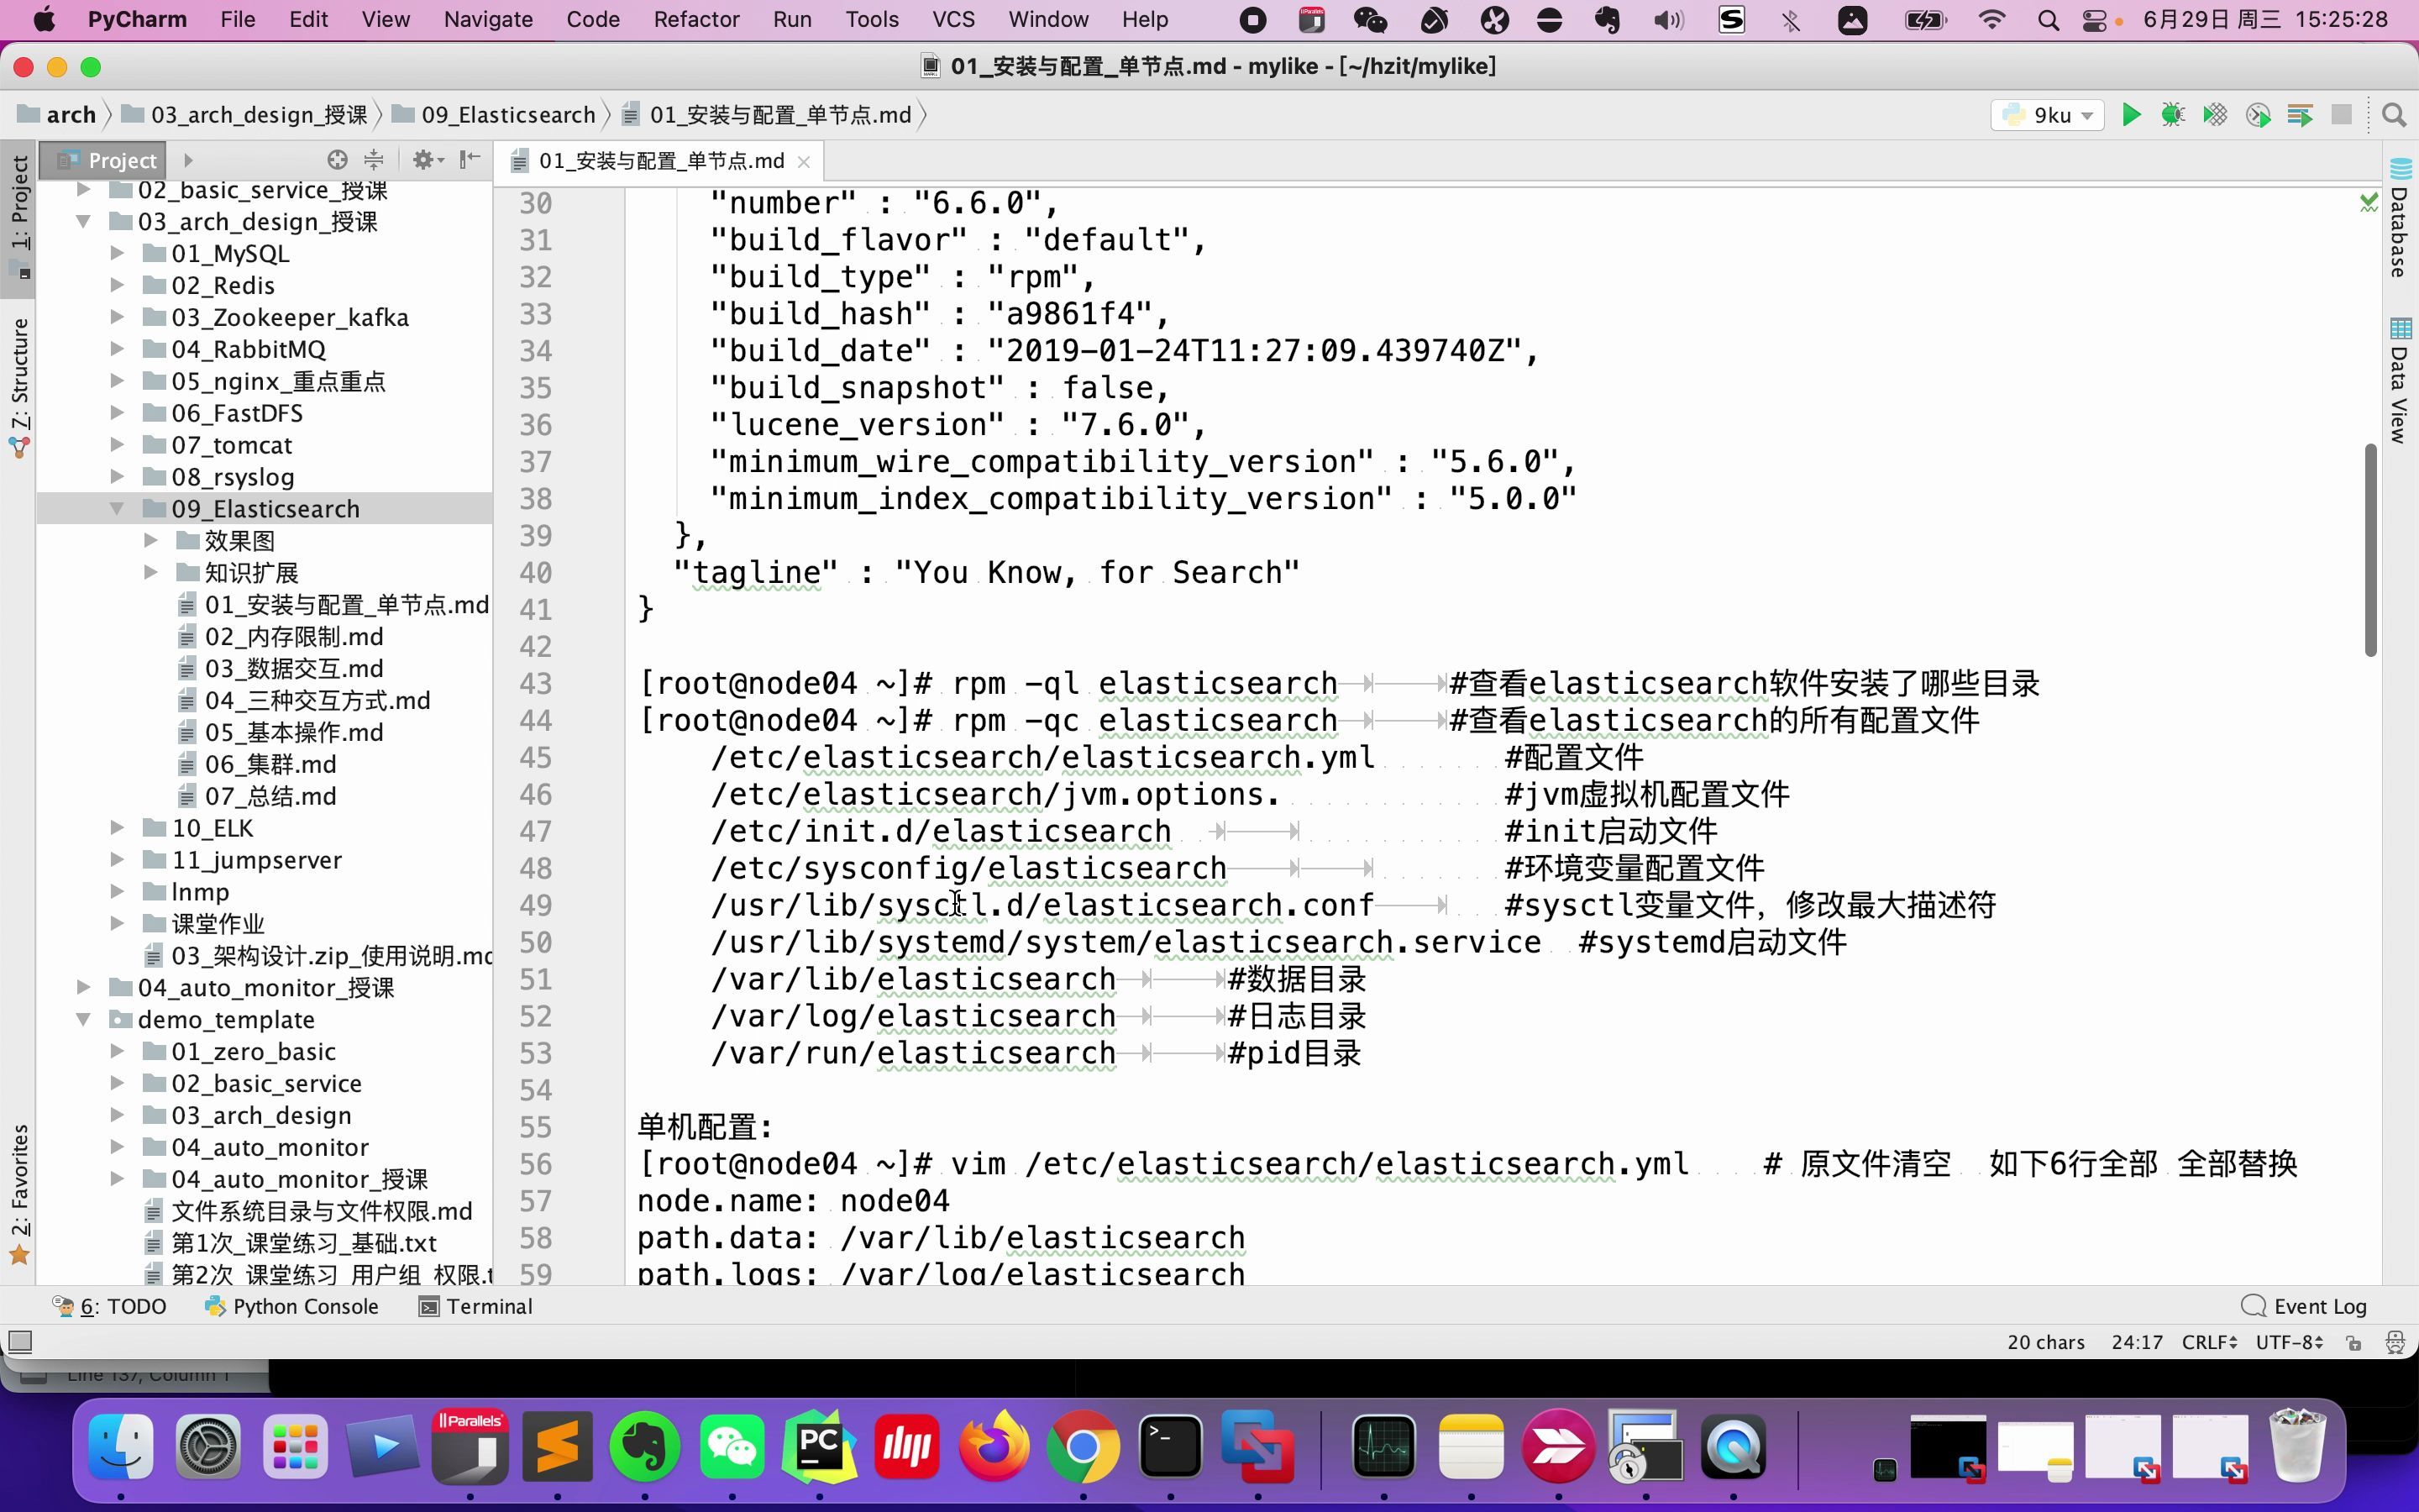
Task: Run the 9ku configuration with green play icon
Action: (x=2130, y=115)
